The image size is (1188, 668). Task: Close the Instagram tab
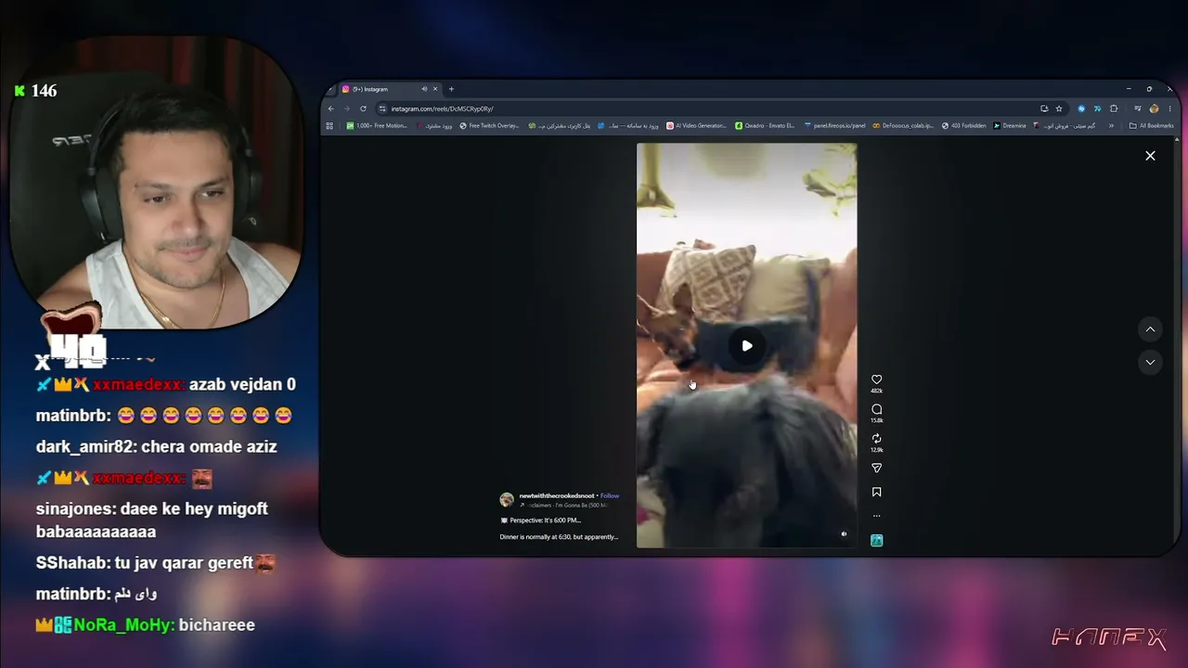[x=435, y=89]
